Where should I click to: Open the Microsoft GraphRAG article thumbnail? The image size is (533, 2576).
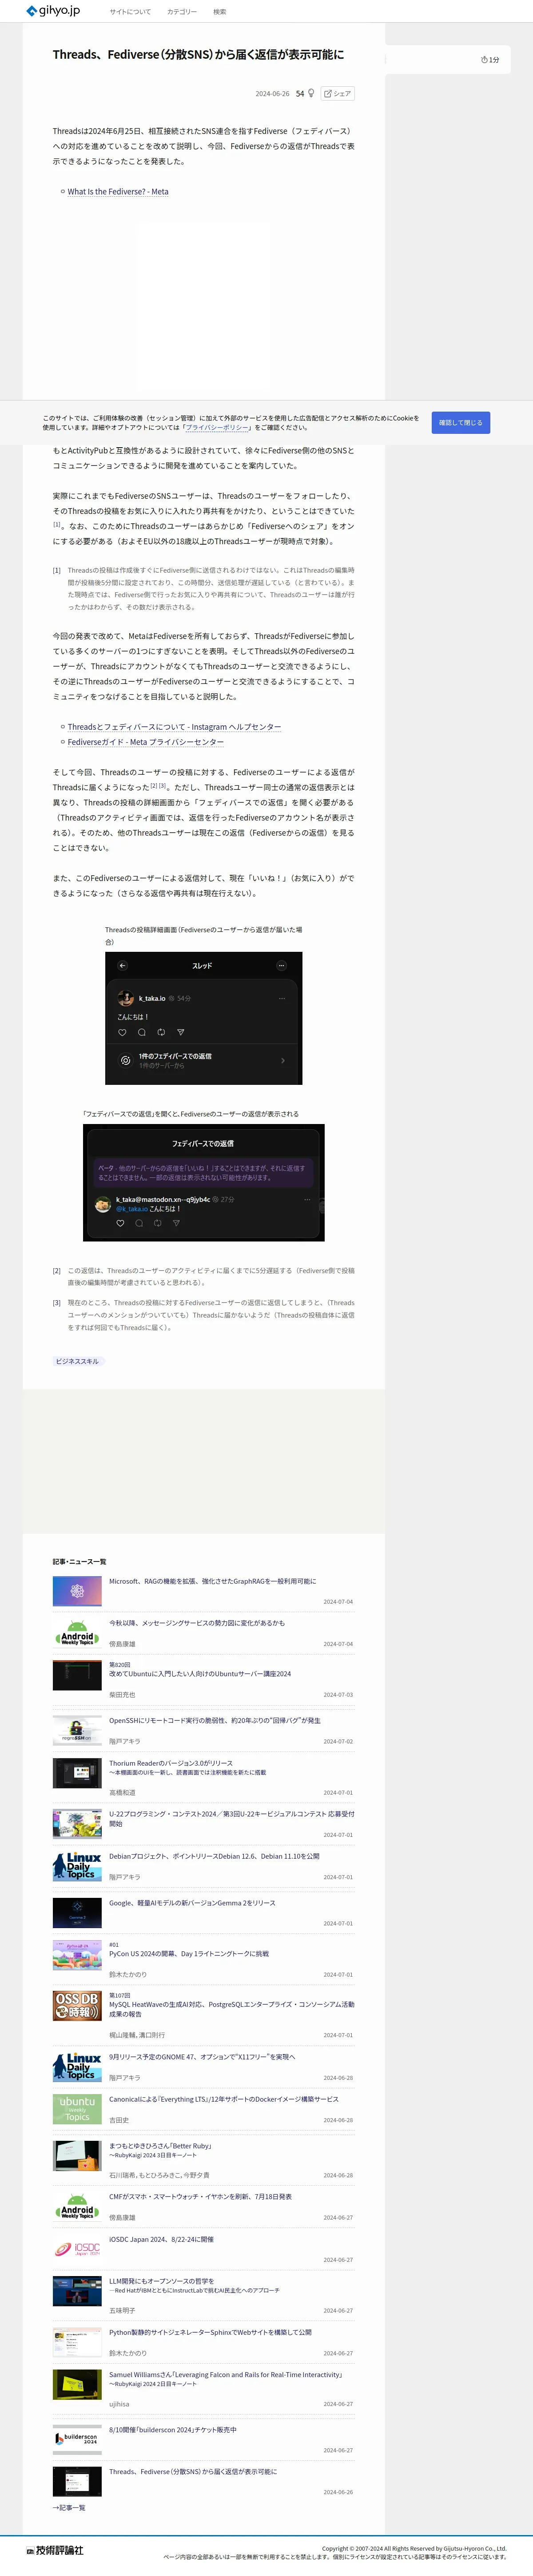(x=77, y=1591)
